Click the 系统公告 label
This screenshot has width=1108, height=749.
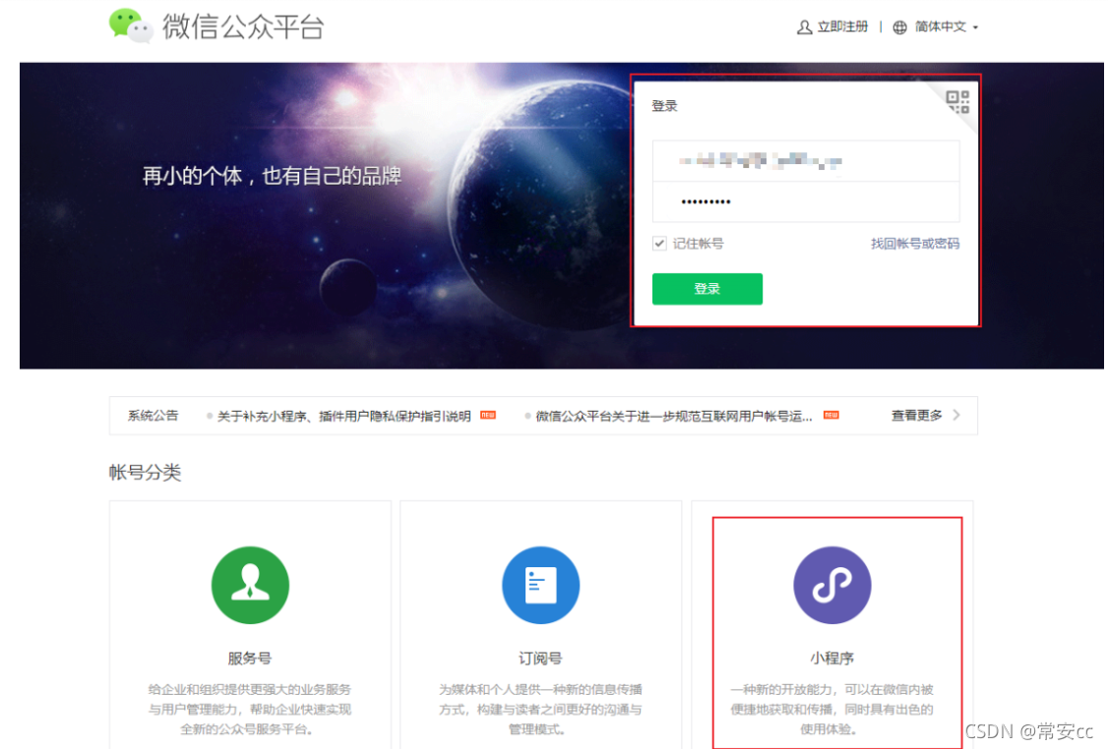[x=153, y=415]
